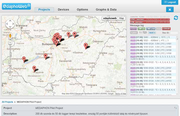Image resolution: width=180 pixels, height=116 pixels.
Task: Select log row ending 2/157
Action: click(153, 68)
